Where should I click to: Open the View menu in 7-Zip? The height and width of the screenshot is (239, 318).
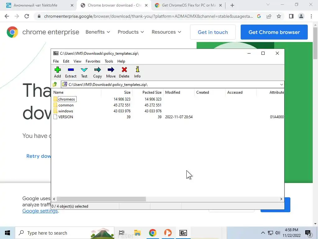pyautogui.click(x=77, y=61)
